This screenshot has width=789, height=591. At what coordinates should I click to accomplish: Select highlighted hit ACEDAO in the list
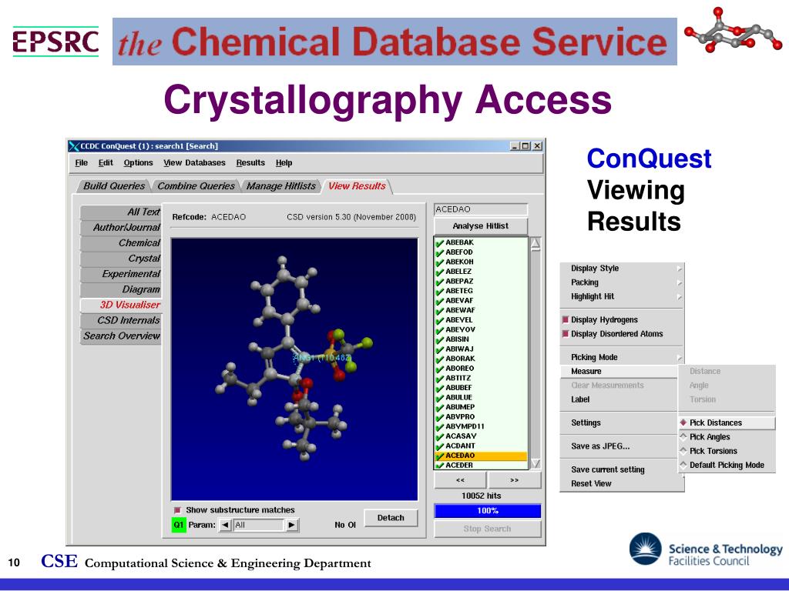[481, 456]
